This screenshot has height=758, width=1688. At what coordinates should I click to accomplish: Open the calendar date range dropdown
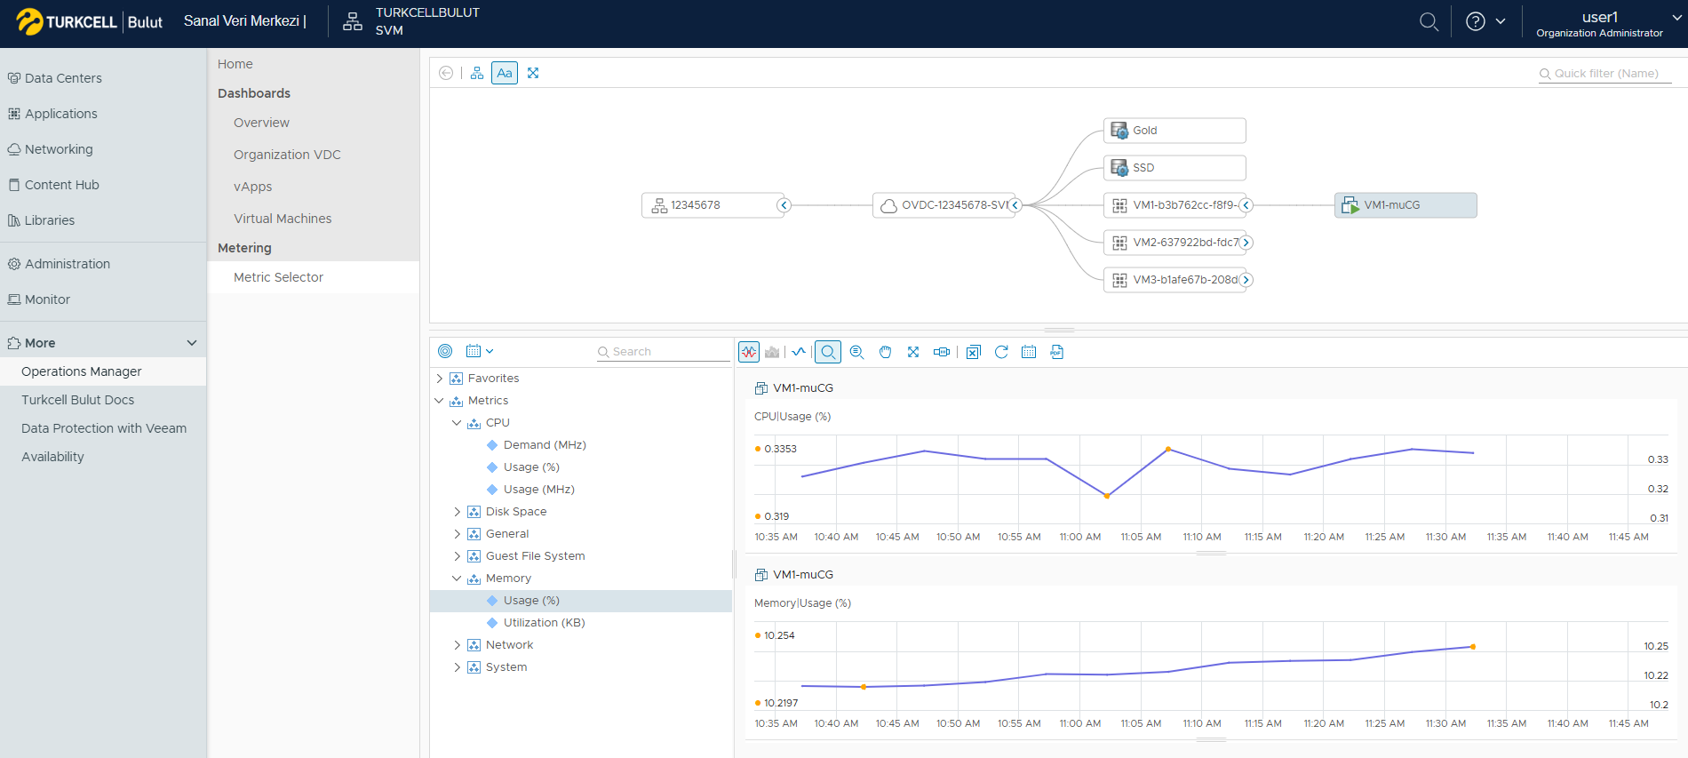(x=480, y=351)
